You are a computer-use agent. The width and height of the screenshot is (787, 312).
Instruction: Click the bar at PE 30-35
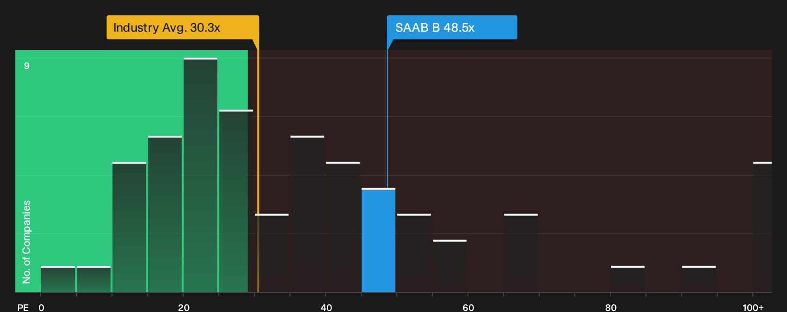coord(272,253)
